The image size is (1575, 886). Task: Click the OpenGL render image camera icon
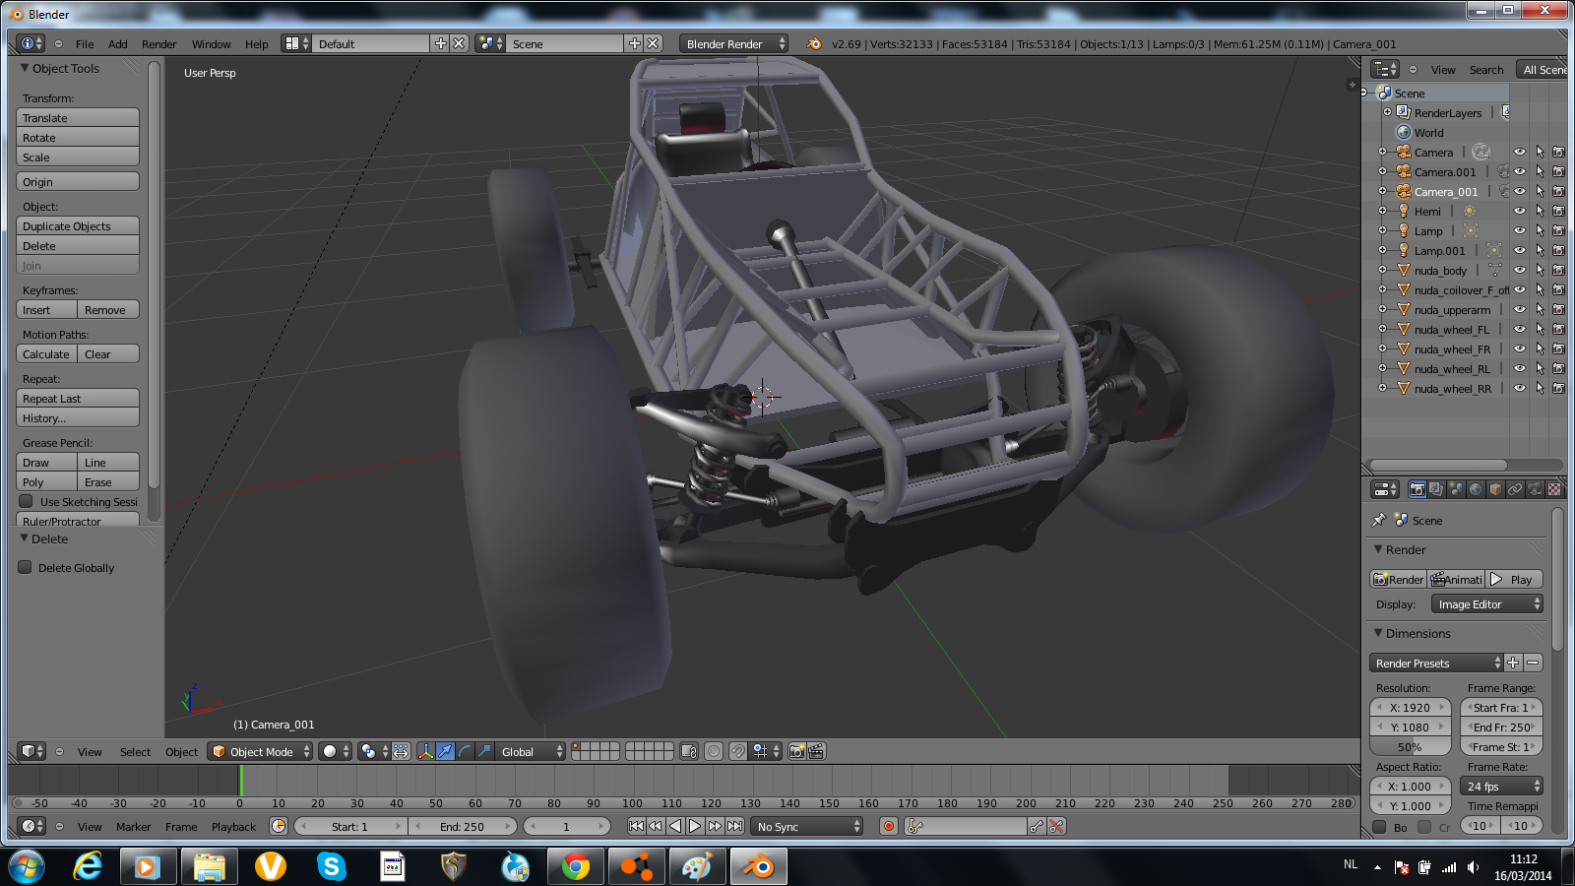pos(796,751)
